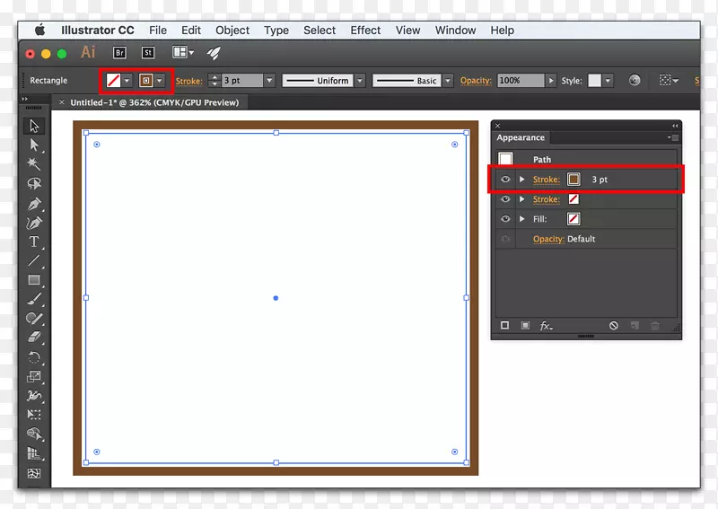Expand the second Stroke row attributes

tap(521, 198)
